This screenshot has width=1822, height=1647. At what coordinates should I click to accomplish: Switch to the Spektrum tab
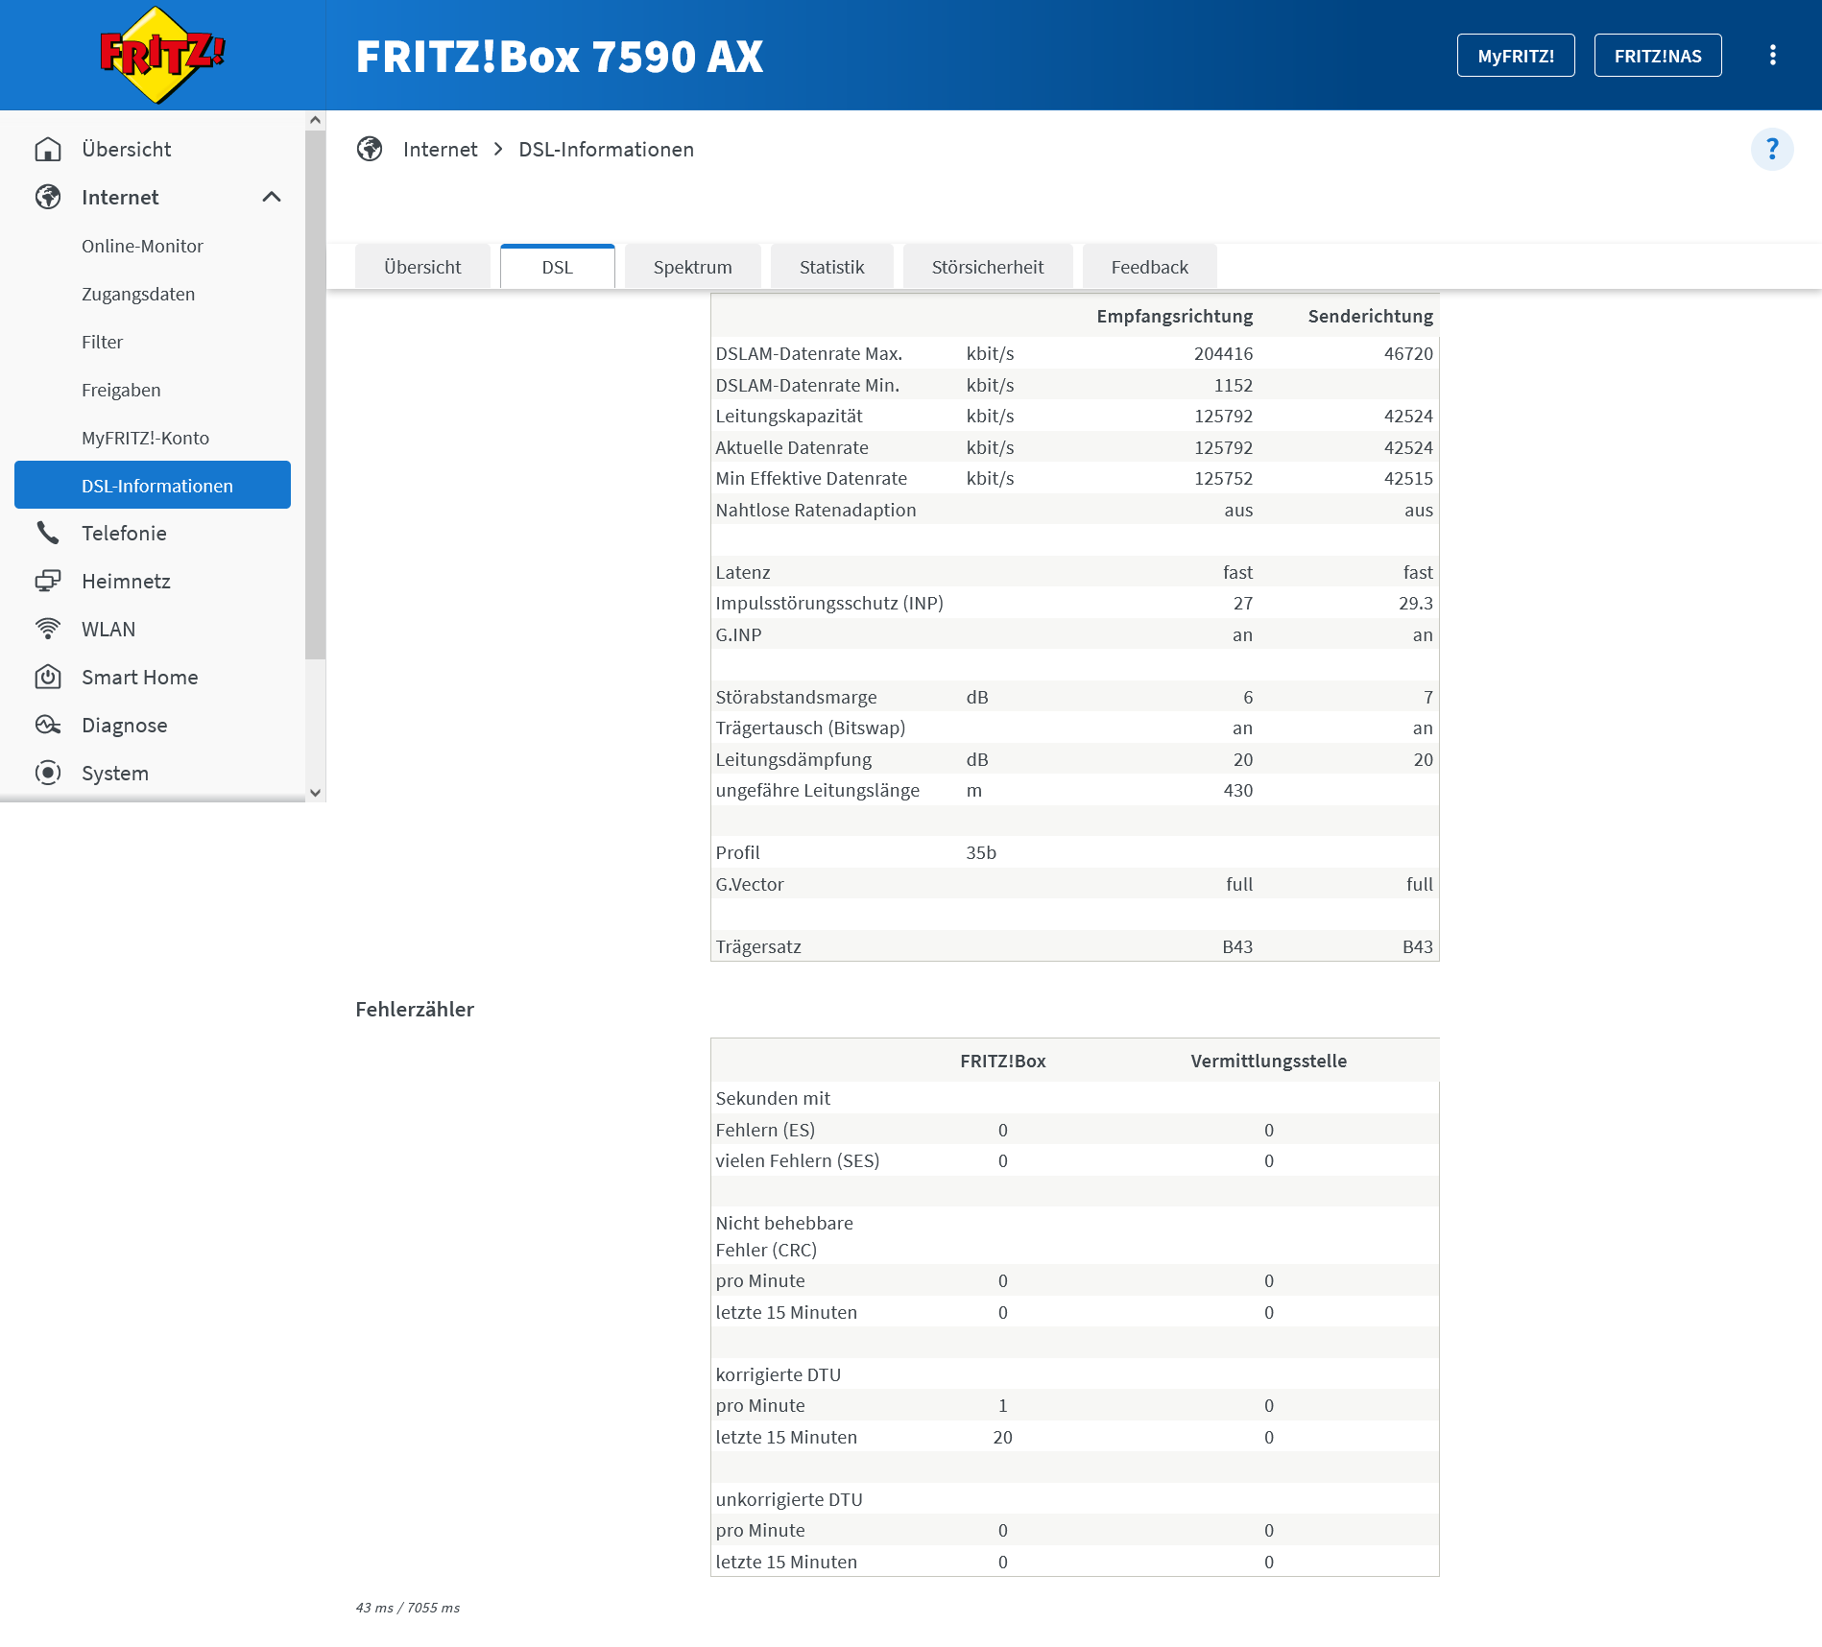coord(692,267)
